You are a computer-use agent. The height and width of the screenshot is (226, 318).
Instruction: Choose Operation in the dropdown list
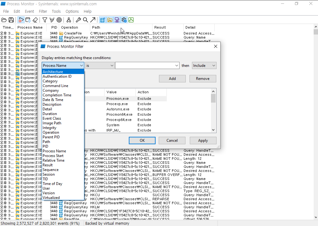[63, 132]
